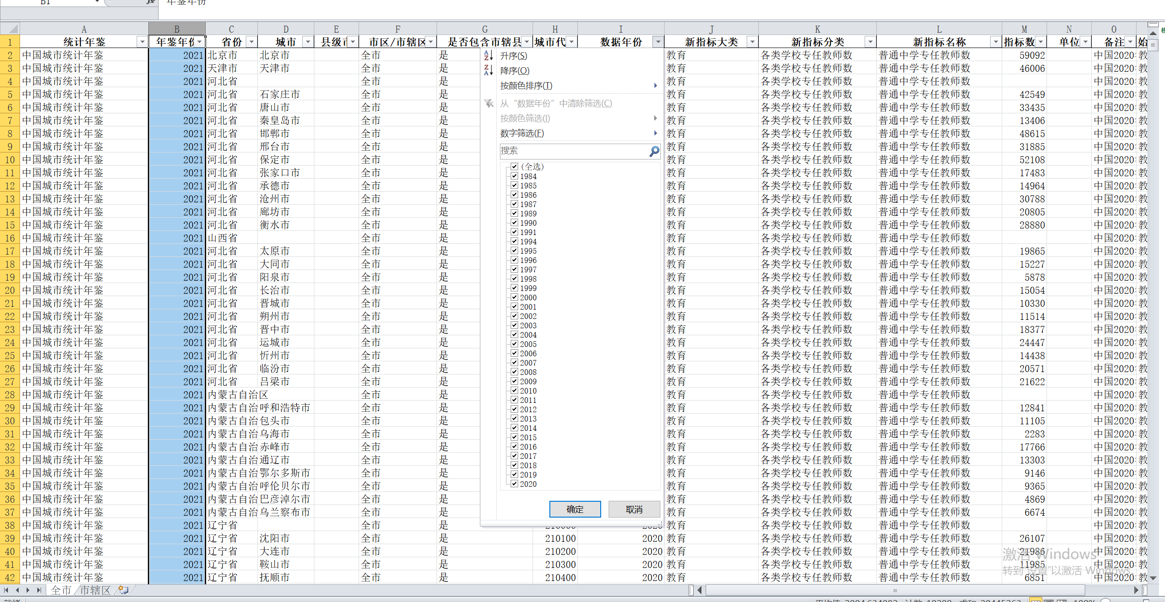Viewport: 1165px width, 602px height.
Task: Click the search magnifier icon in filter box
Action: click(654, 151)
